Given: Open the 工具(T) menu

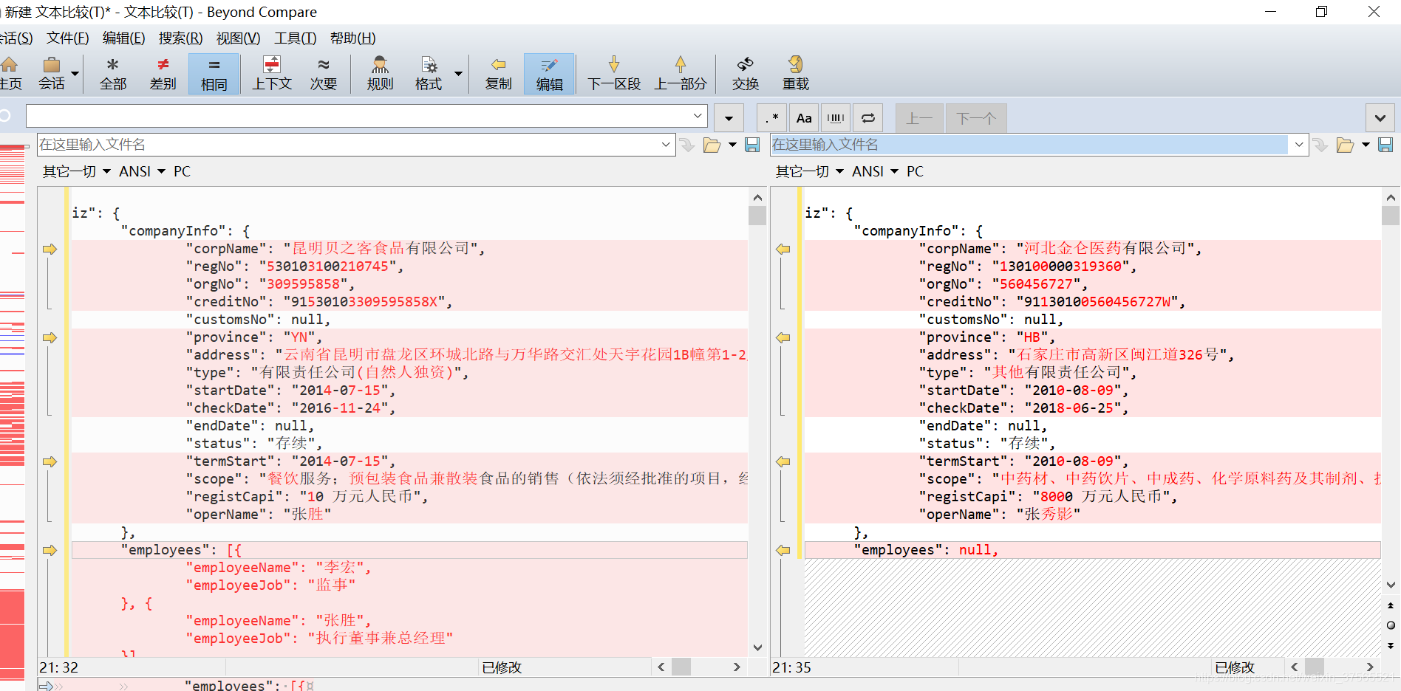Looking at the screenshot, I should [295, 38].
